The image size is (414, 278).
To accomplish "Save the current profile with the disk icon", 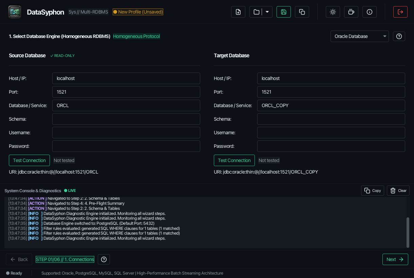I will (x=284, y=12).
